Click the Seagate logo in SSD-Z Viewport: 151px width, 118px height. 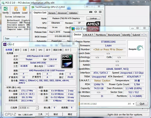[x=136, y=48]
